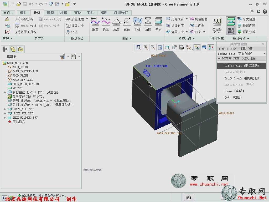This screenshot has height=202, width=269.
Task: Open the 文件 menu
Action: tap(8, 13)
